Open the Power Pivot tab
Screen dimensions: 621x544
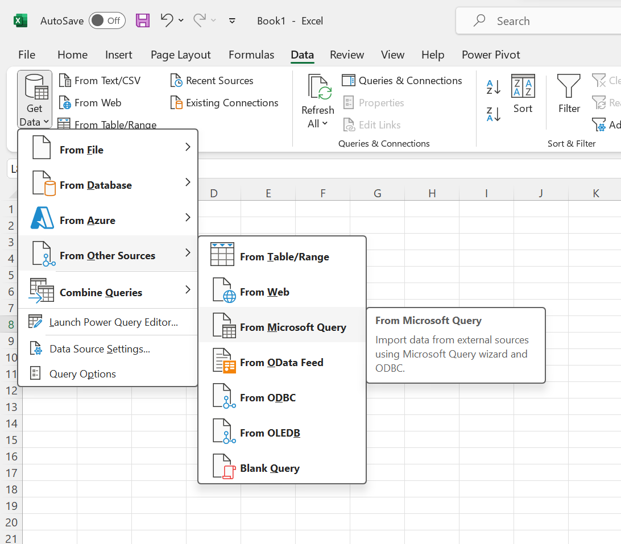point(491,55)
